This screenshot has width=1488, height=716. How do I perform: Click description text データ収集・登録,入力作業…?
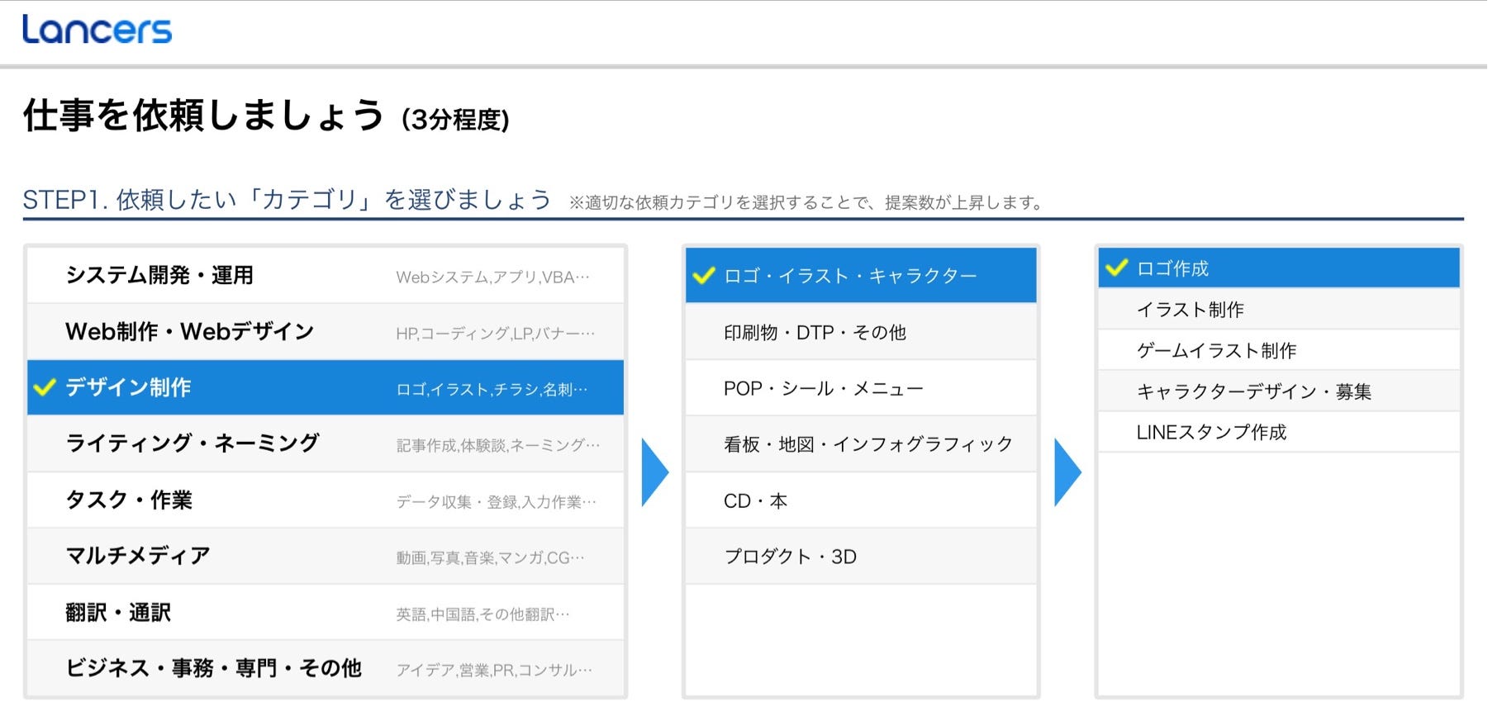(x=496, y=501)
